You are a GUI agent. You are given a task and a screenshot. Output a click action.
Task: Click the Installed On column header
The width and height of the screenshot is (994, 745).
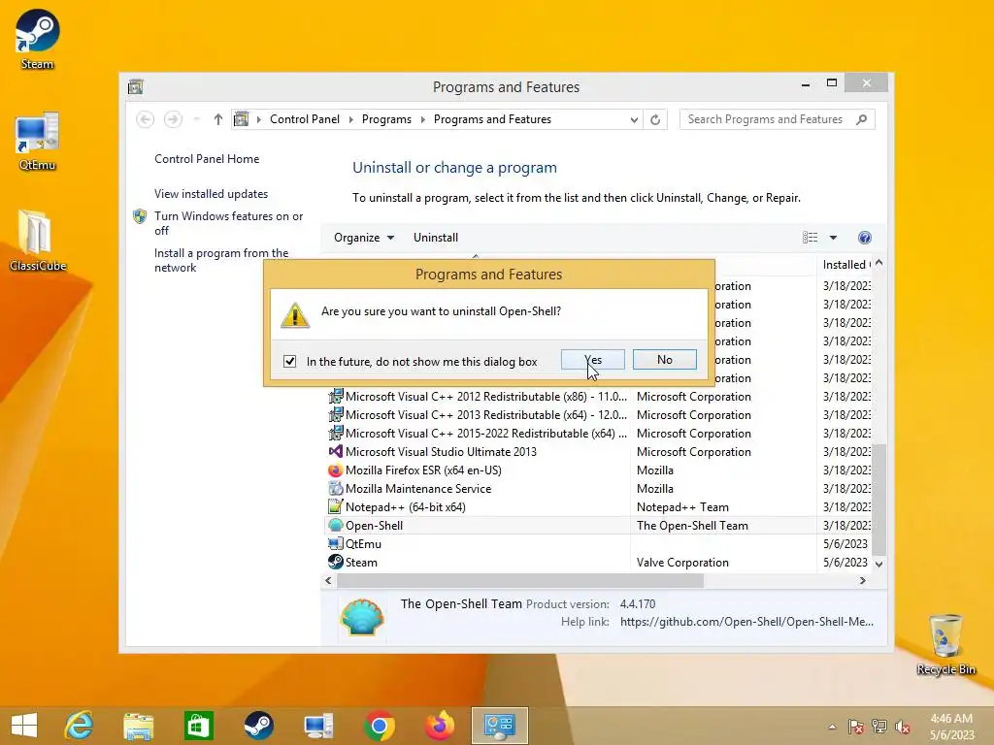845,264
